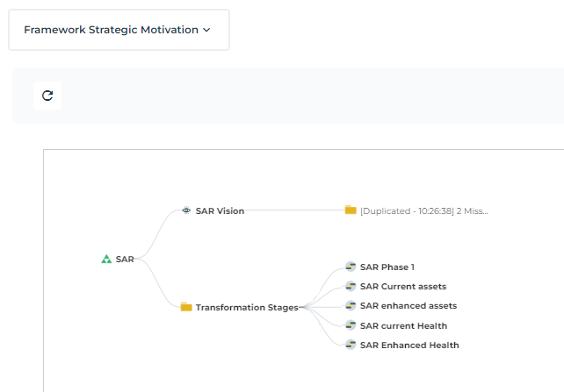564x392 pixels.
Task: Click the yellow Transformation Stages folder icon
Action: 186,307
